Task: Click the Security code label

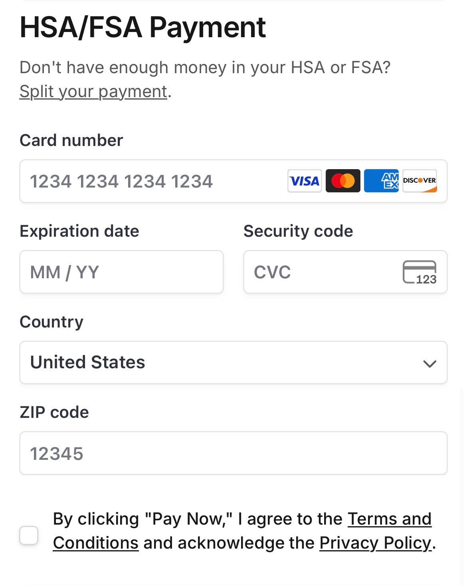Action: tap(298, 231)
